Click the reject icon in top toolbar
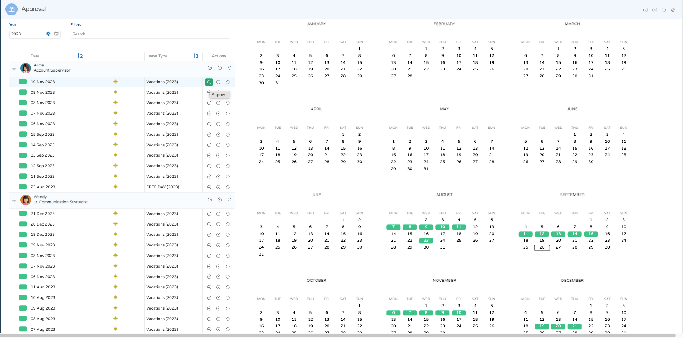Screen dimensions: 683x338 tap(654, 10)
